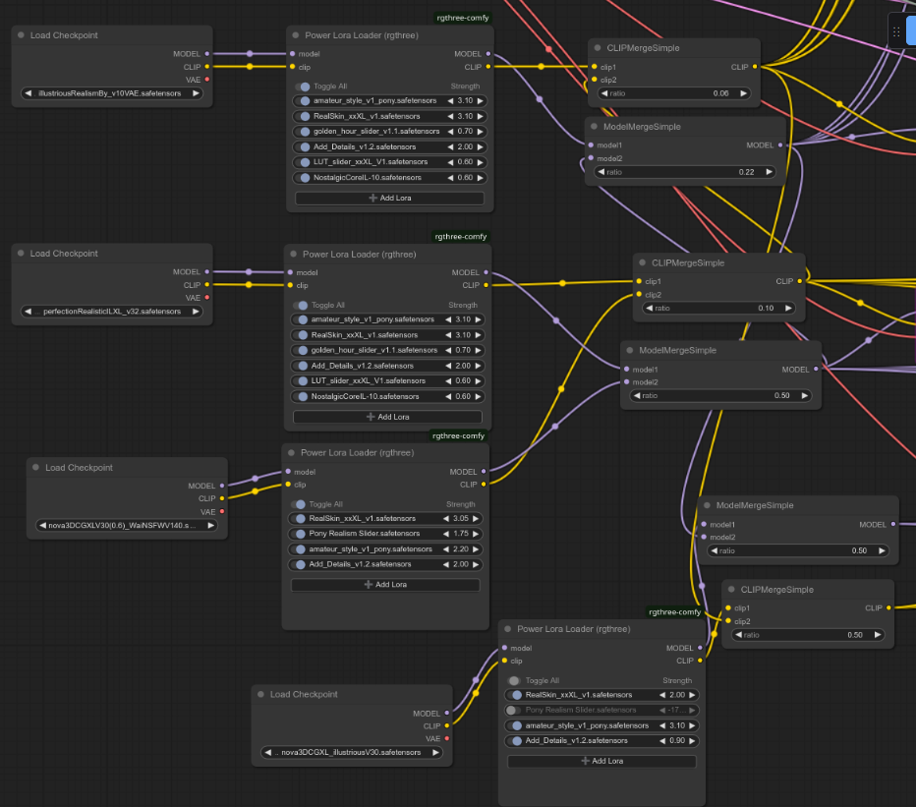This screenshot has height=807, width=916.
Task: Click CLIP output port on nova3DCGXL_illustriousV30 Load Checkpoint
Action: (x=447, y=725)
